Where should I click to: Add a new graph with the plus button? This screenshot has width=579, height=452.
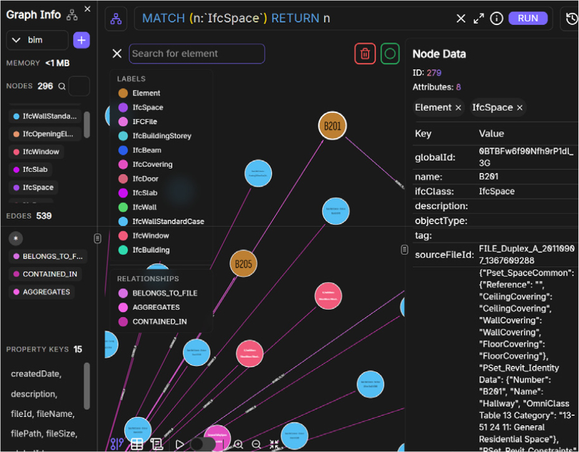81,40
